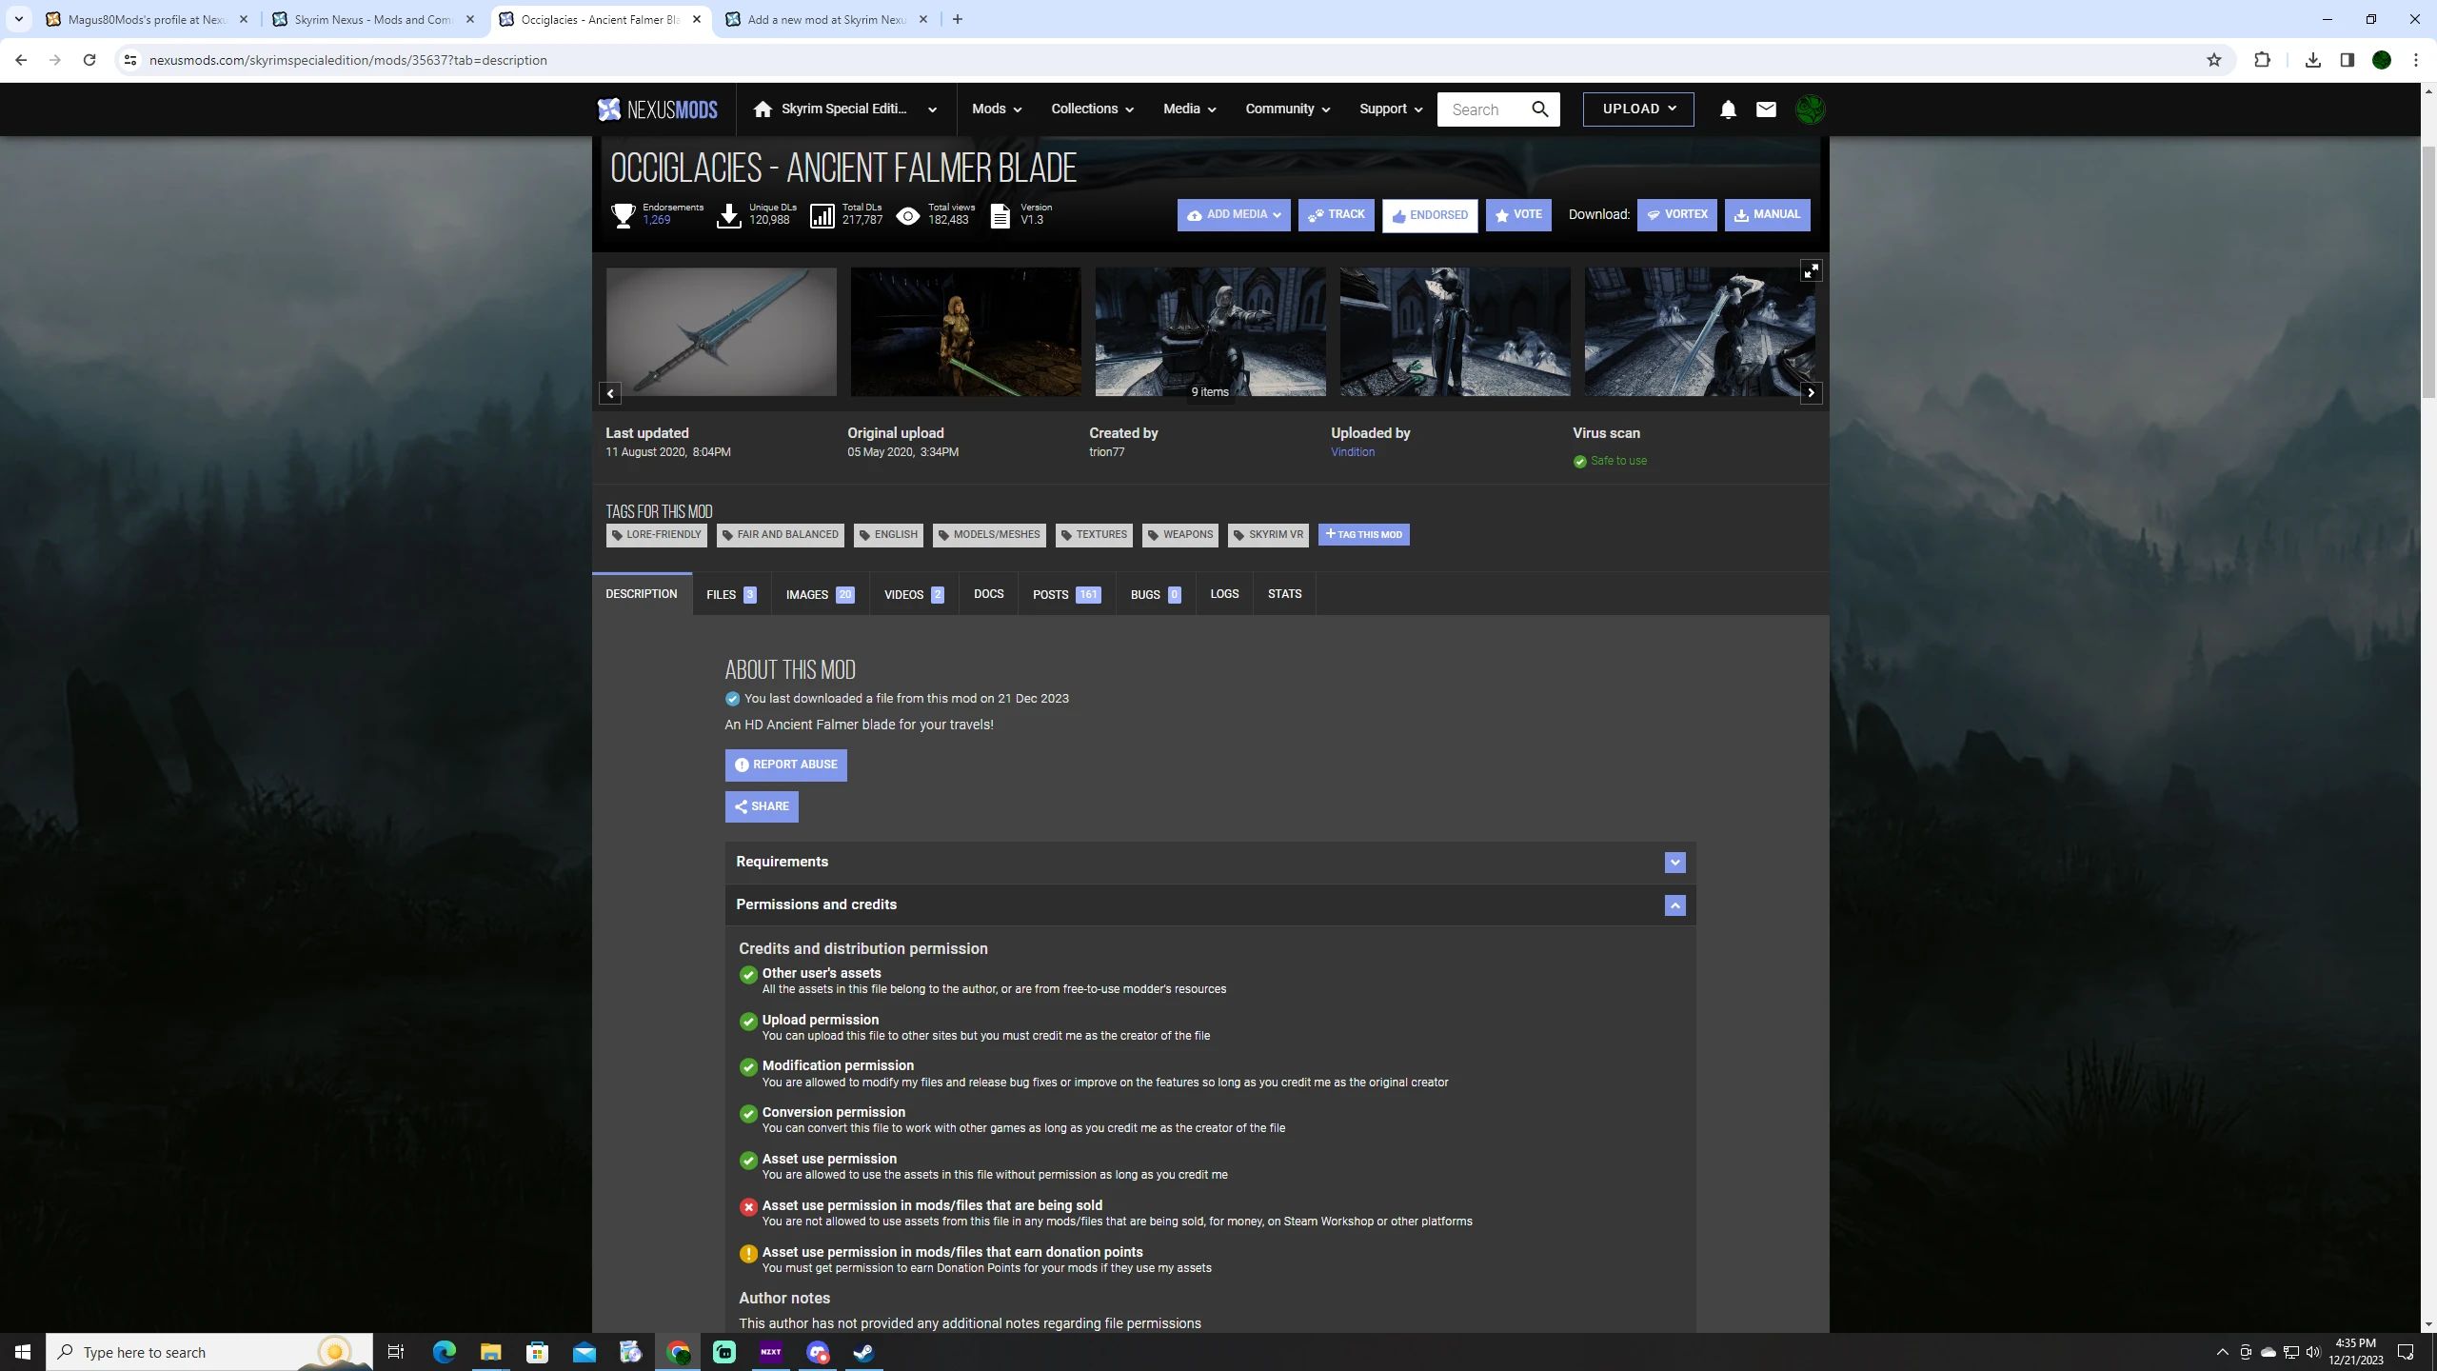Bookmark this page with the star icon
Screen dimensions: 2437x1371
(x=2214, y=60)
